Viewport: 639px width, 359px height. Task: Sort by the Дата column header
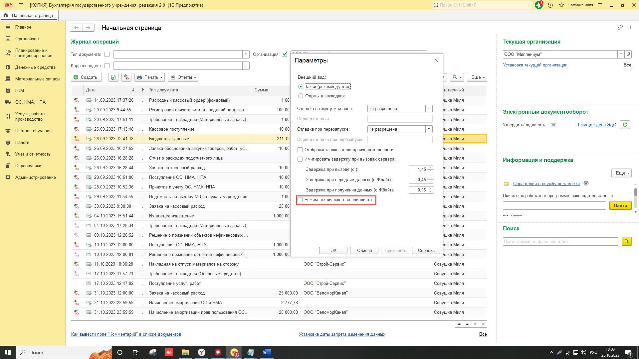110,90
